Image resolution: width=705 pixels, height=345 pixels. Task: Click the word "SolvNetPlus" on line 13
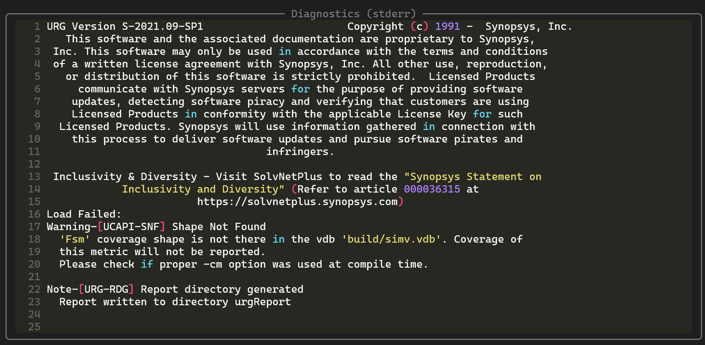click(288, 177)
